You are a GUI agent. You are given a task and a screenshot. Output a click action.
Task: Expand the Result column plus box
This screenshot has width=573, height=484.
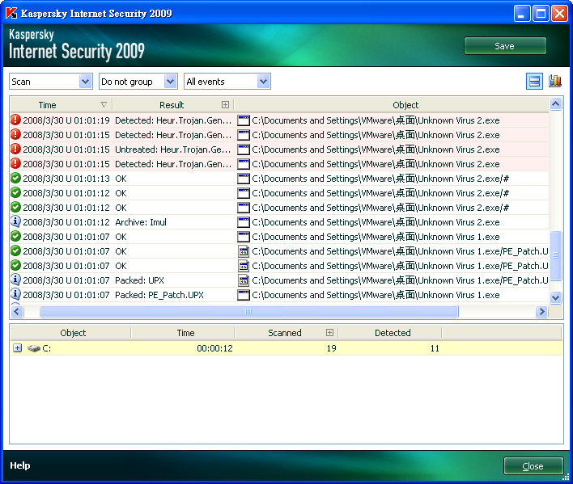coord(226,105)
